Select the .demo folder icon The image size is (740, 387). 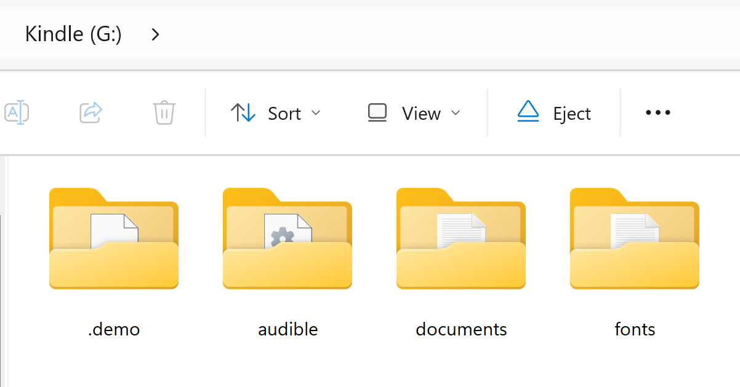114,238
